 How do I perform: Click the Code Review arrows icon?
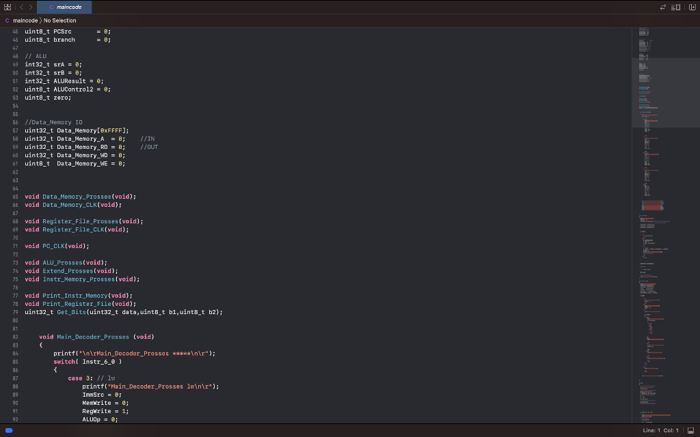662,7
